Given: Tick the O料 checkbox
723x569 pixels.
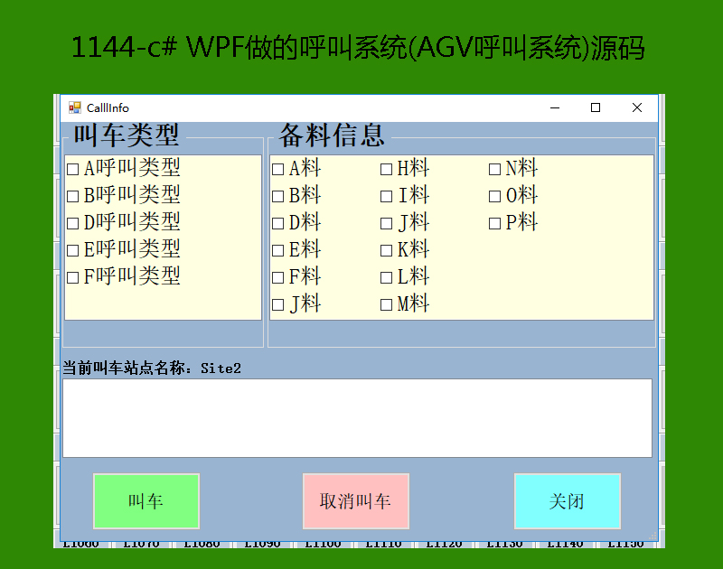Looking at the screenshot, I should point(495,196).
